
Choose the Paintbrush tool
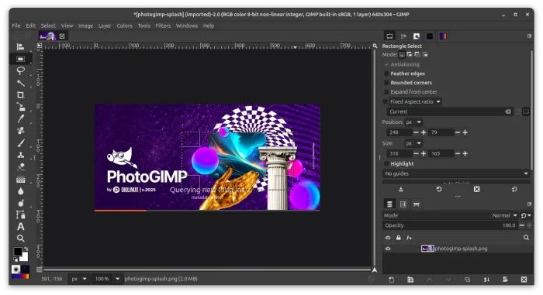(x=20, y=142)
